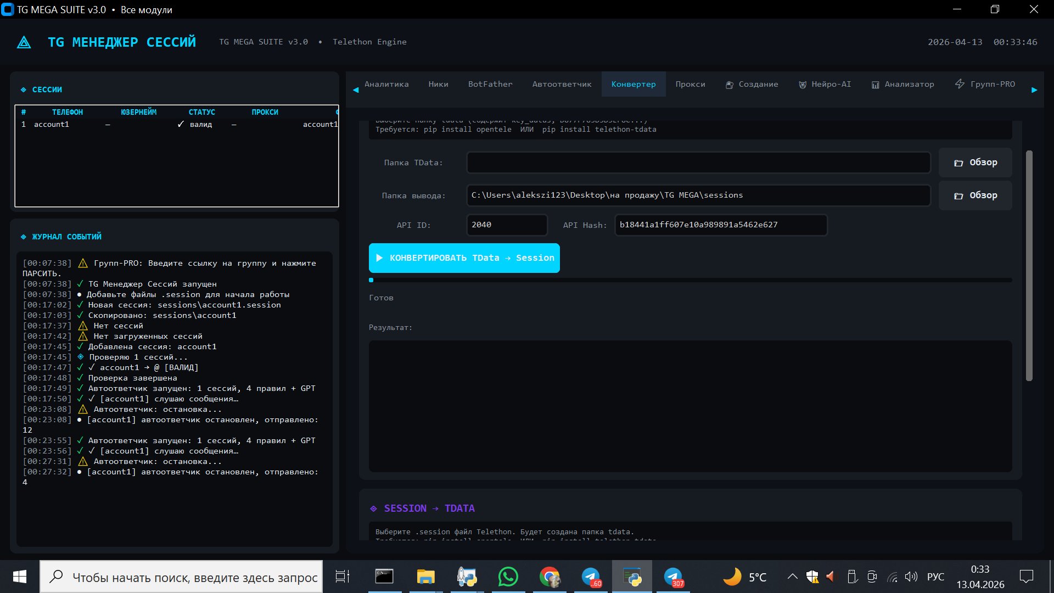
Task: Click the API ID field
Action: 506,225
